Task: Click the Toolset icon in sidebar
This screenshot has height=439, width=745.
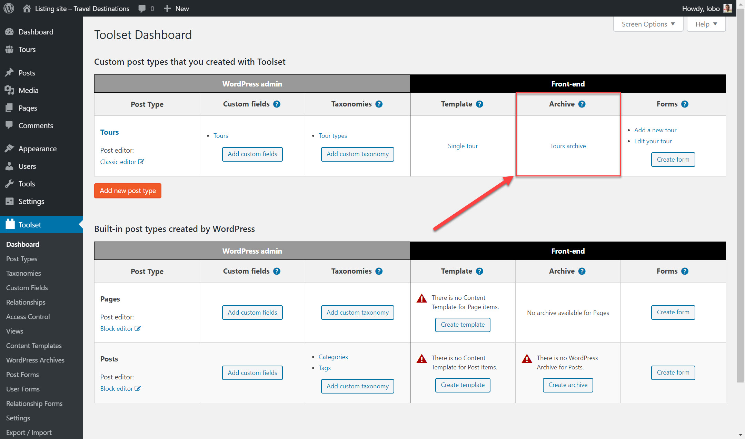Action: (10, 224)
